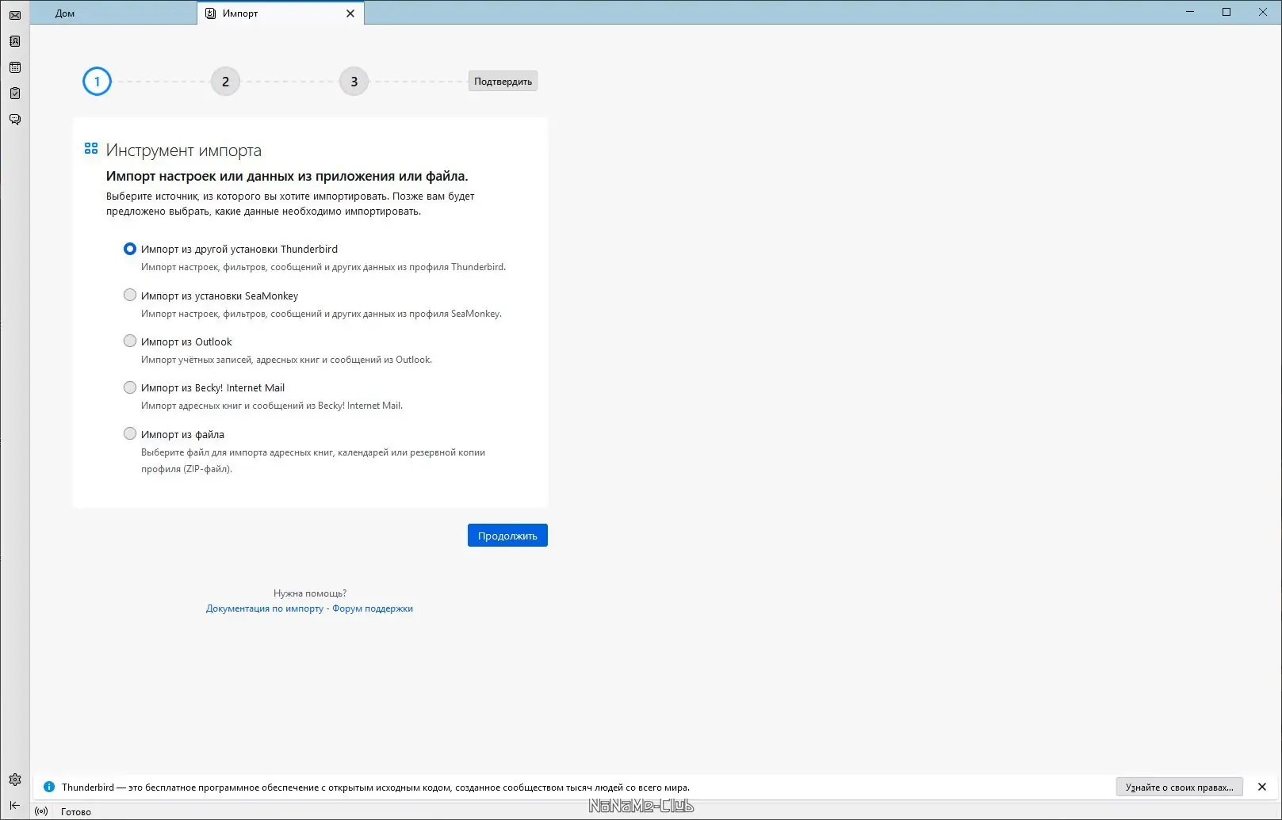Open the Chat sidebar icon

point(15,120)
